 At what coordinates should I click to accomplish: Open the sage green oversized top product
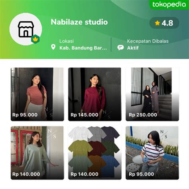point(37,153)
